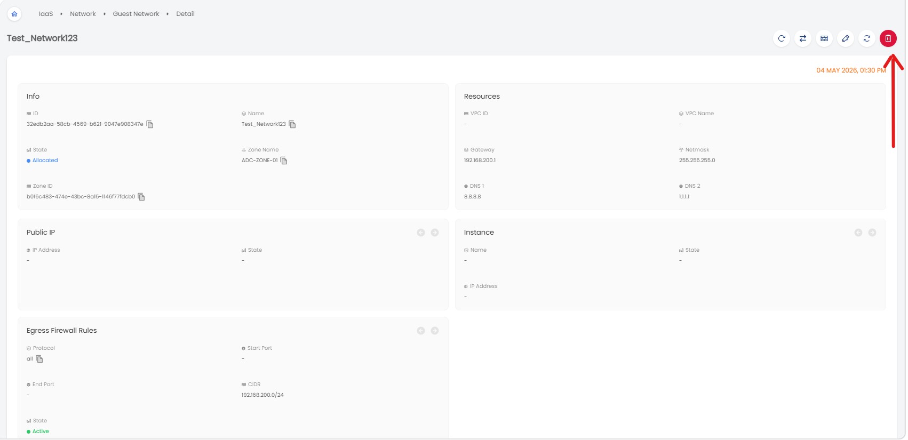The image size is (908, 440).
Task: Click the name value Test_Network123 in Info
Action: pyautogui.click(x=264, y=124)
